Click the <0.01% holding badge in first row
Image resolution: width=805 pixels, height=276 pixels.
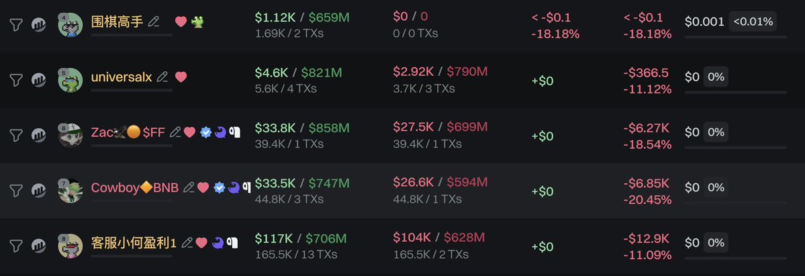pos(753,21)
